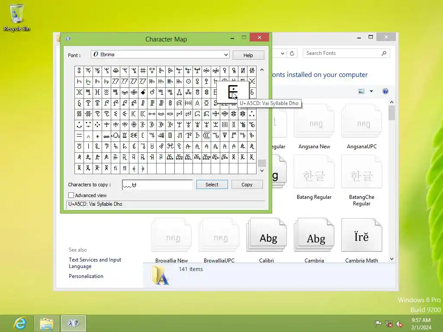Select the double horizontal line character
The image size is (443, 332).
coord(79,136)
